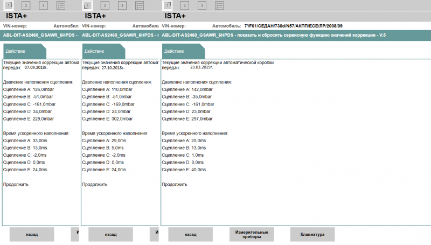Select page 3 icon in left ISTA+ window
Screen dimensions: 431x245
point(43,5)
